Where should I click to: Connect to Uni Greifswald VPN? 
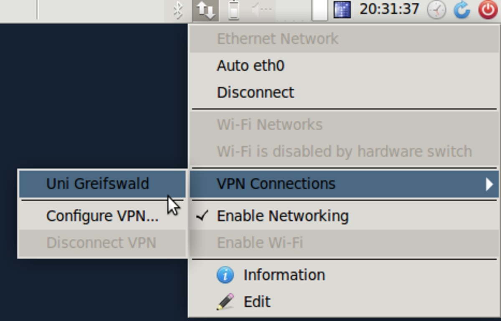tap(98, 184)
